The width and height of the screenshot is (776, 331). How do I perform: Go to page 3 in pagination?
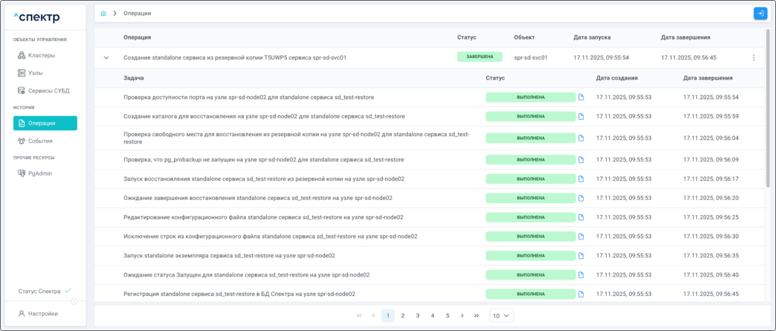(x=417, y=316)
